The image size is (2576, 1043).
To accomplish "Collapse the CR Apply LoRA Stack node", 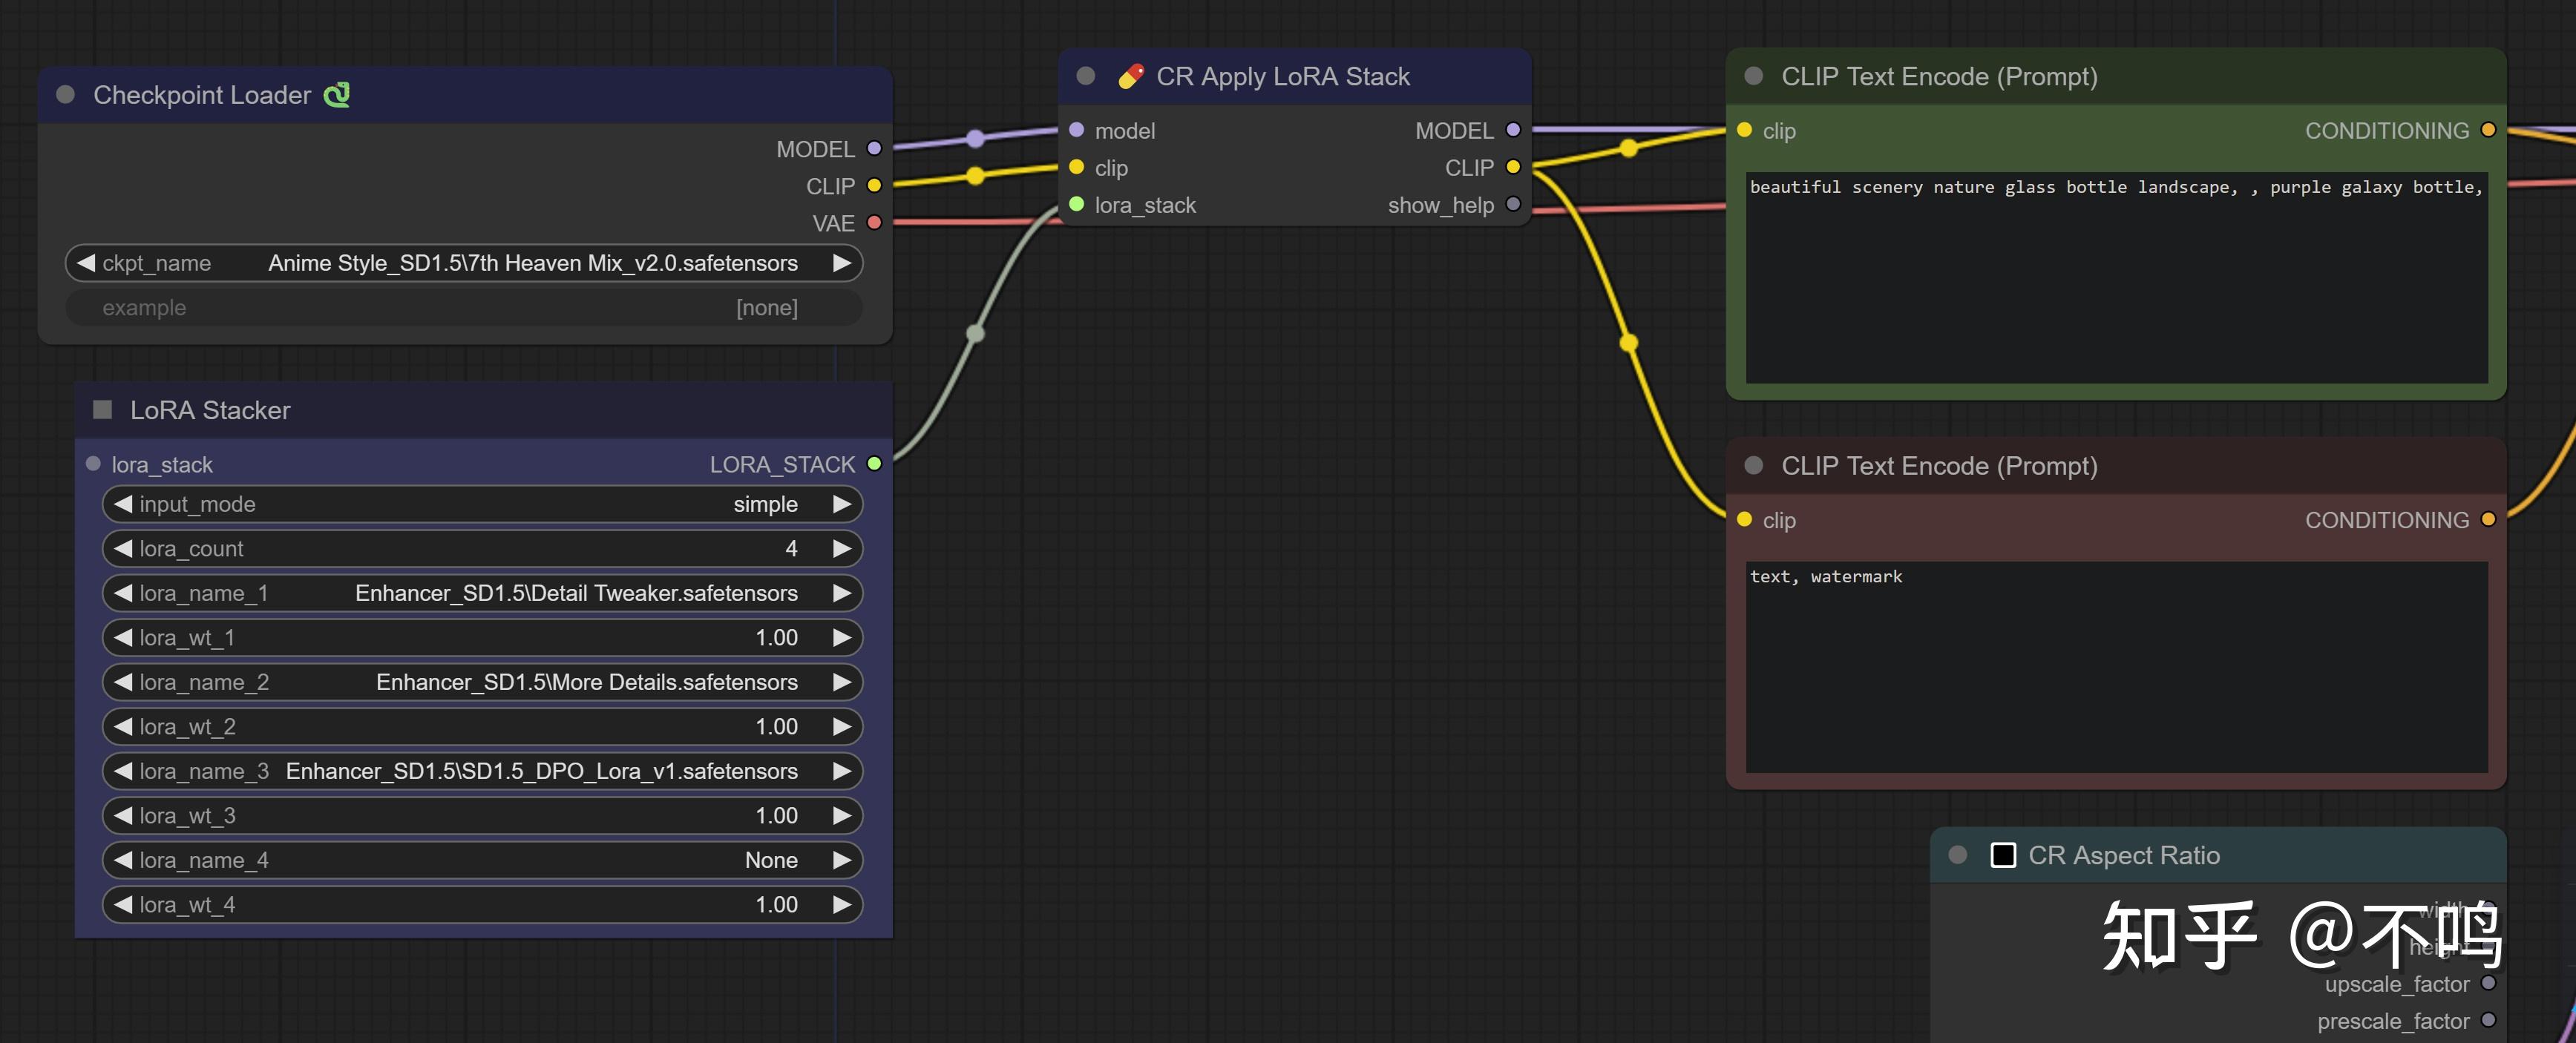I will tap(1085, 77).
